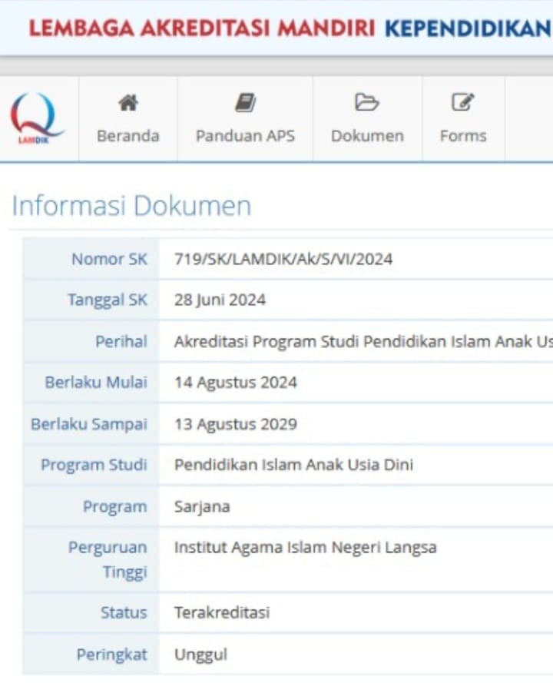Click the Panduan APS book icon
Screen dimensions: 553x683
coord(245,103)
